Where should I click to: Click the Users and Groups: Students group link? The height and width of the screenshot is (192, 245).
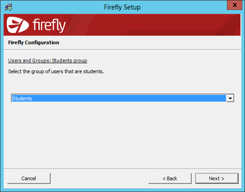point(47,61)
